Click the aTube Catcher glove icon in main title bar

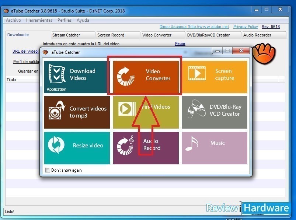coord(6,11)
